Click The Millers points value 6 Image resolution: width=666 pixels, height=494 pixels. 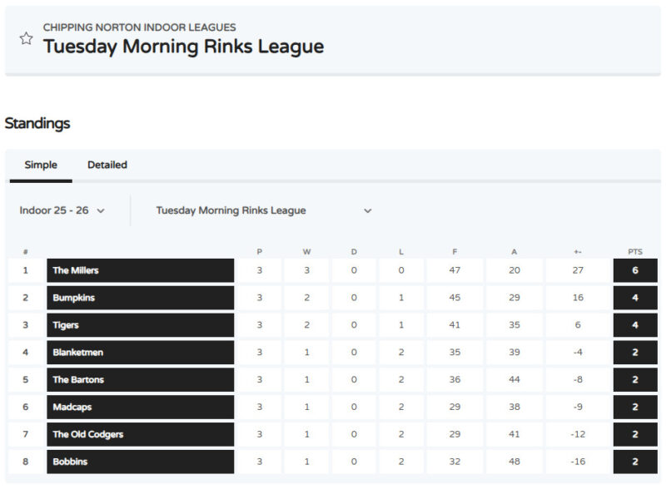click(635, 270)
